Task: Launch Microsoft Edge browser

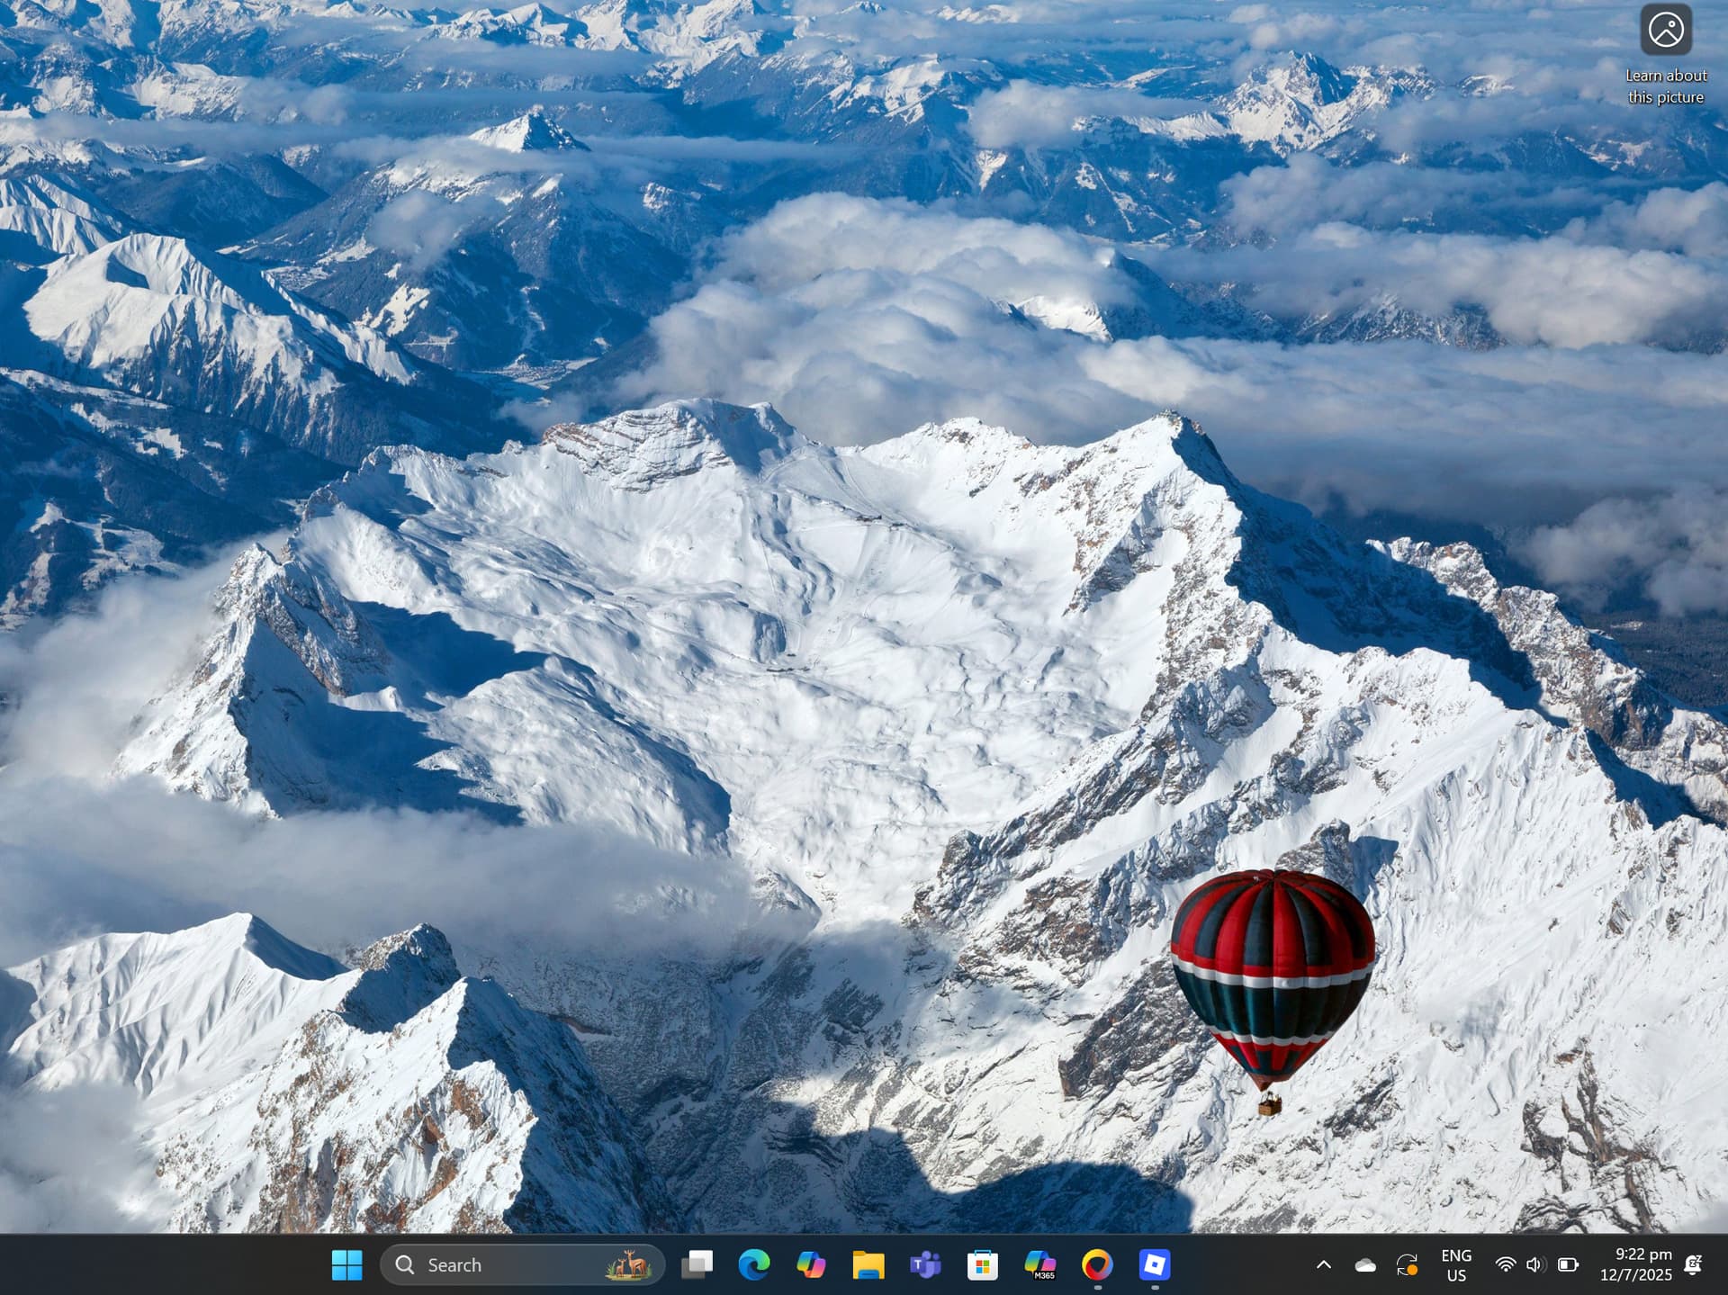Action: 754,1264
